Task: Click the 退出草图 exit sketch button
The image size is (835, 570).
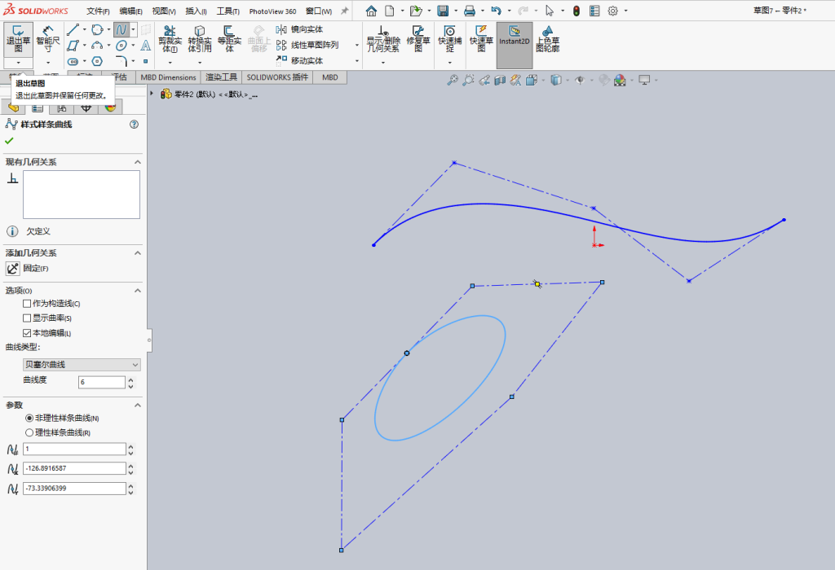Action: pyautogui.click(x=18, y=39)
